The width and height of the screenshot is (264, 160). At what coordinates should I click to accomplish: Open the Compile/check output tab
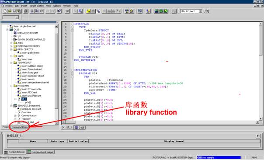point(41,152)
